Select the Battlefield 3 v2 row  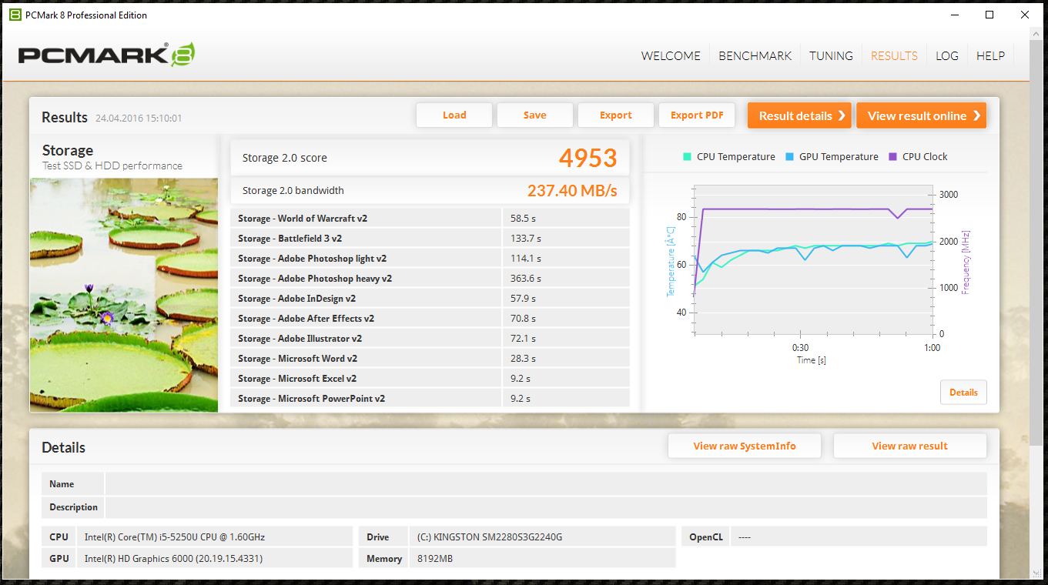pyautogui.click(x=430, y=239)
